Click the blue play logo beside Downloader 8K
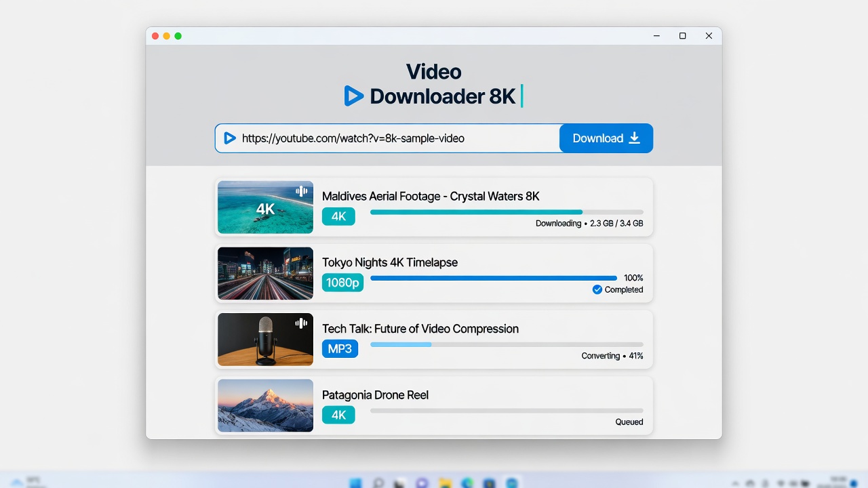This screenshot has width=868, height=488. (354, 96)
